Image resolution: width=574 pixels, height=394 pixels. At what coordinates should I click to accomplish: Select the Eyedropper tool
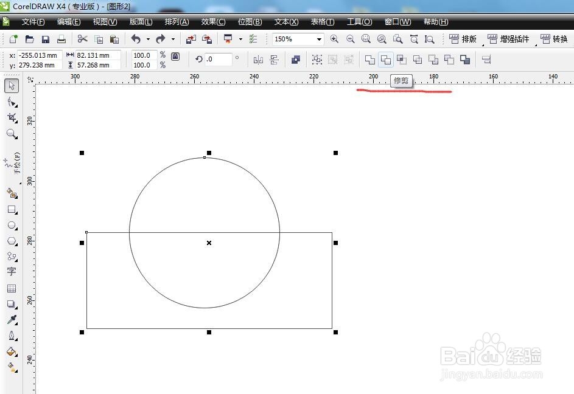pos(12,320)
